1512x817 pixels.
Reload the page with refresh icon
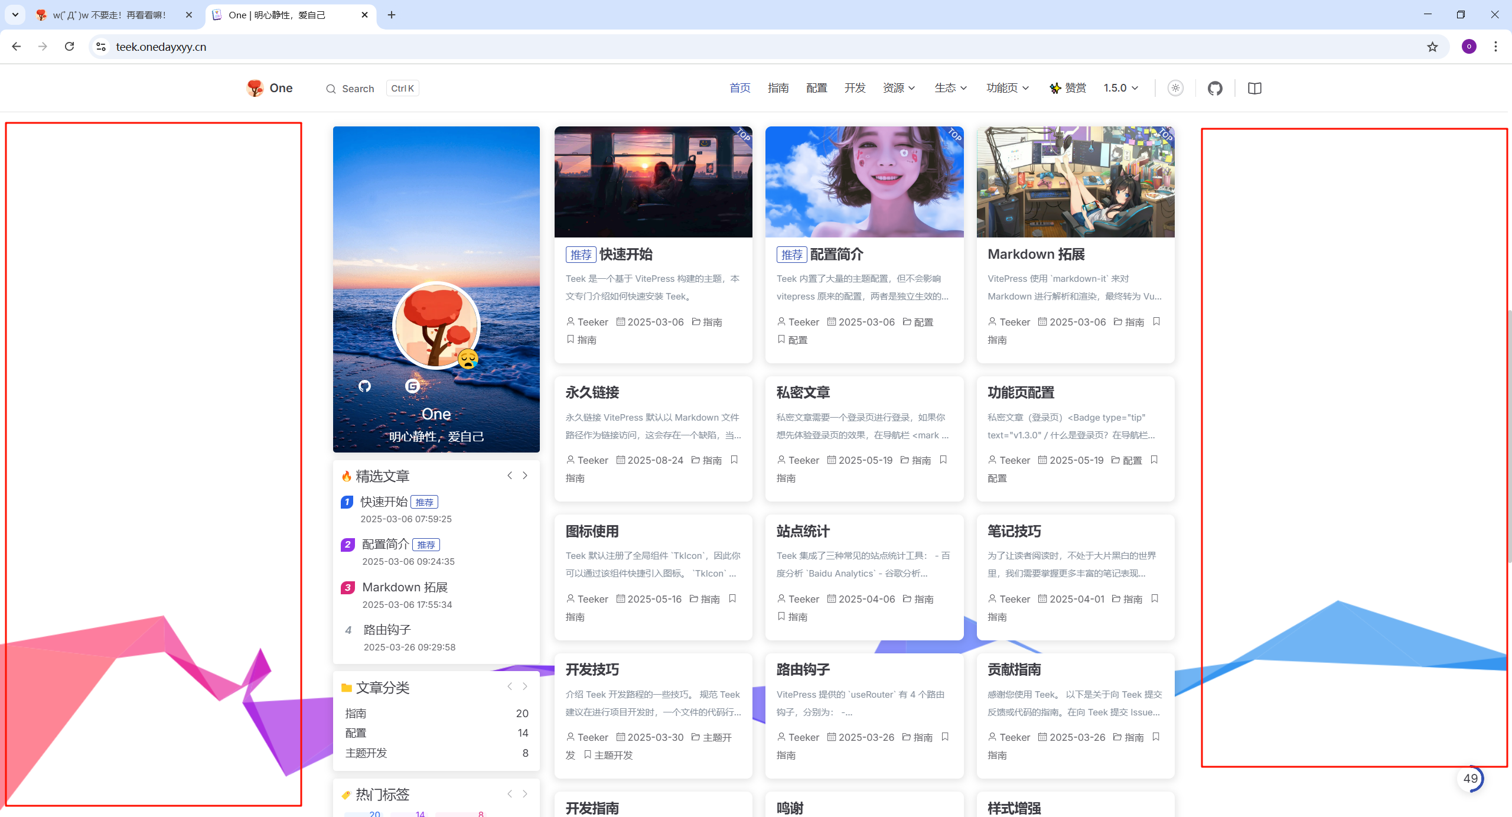[x=69, y=47]
